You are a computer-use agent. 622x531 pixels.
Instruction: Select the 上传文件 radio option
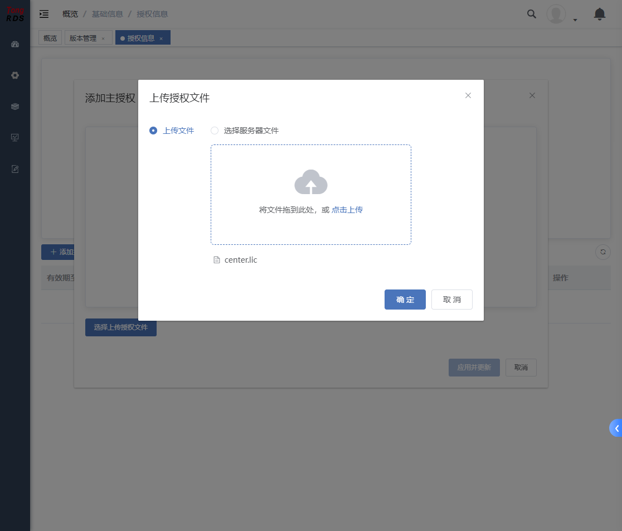(171, 131)
